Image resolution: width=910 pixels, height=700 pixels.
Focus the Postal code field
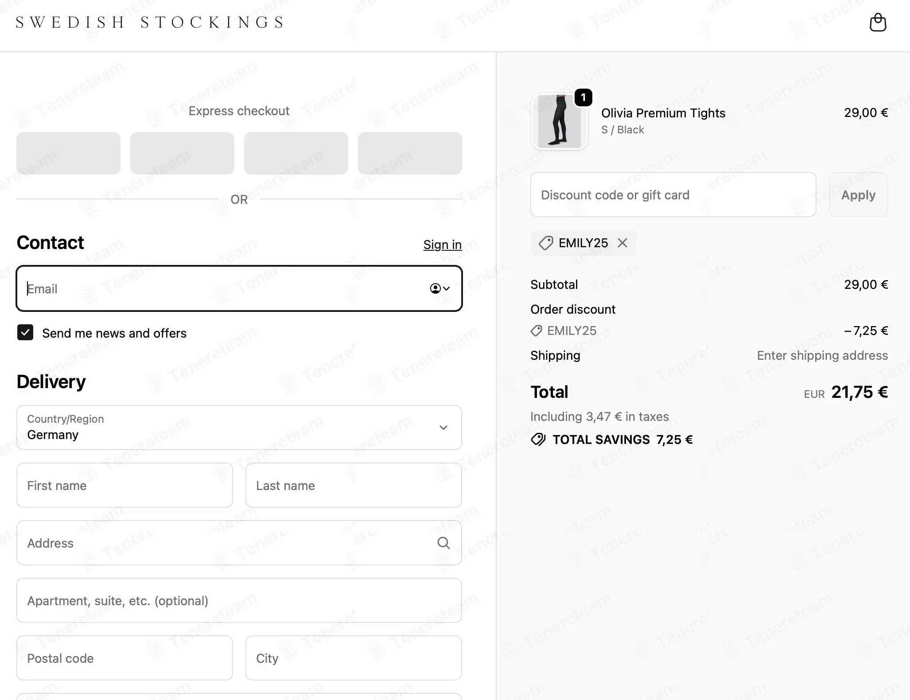pos(124,658)
